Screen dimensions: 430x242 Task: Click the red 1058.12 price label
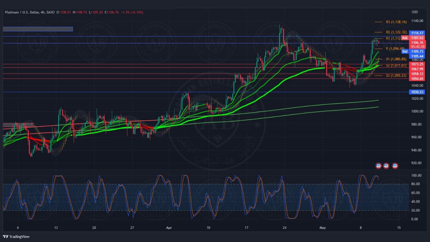click(417, 74)
